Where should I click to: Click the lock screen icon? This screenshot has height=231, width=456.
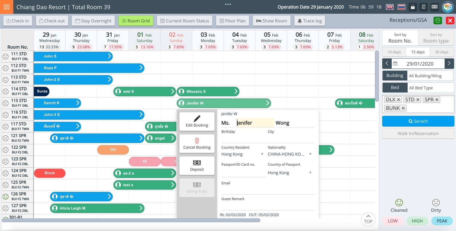412,7
